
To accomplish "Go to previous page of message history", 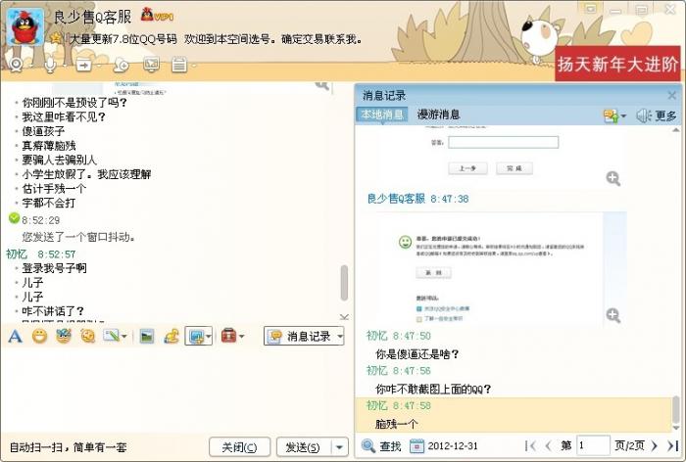I will coord(548,446).
